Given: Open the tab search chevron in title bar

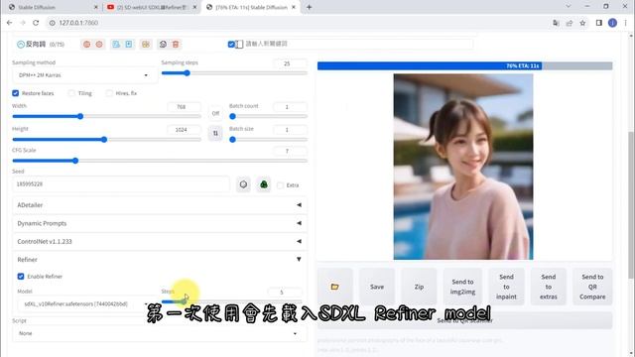Looking at the screenshot, I should (569, 6).
